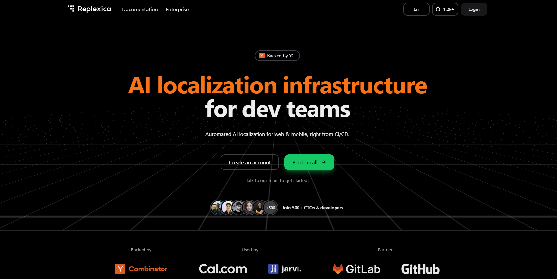The image size is (557, 279).
Task: Click the third user avatar
Action: pyautogui.click(x=239, y=208)
